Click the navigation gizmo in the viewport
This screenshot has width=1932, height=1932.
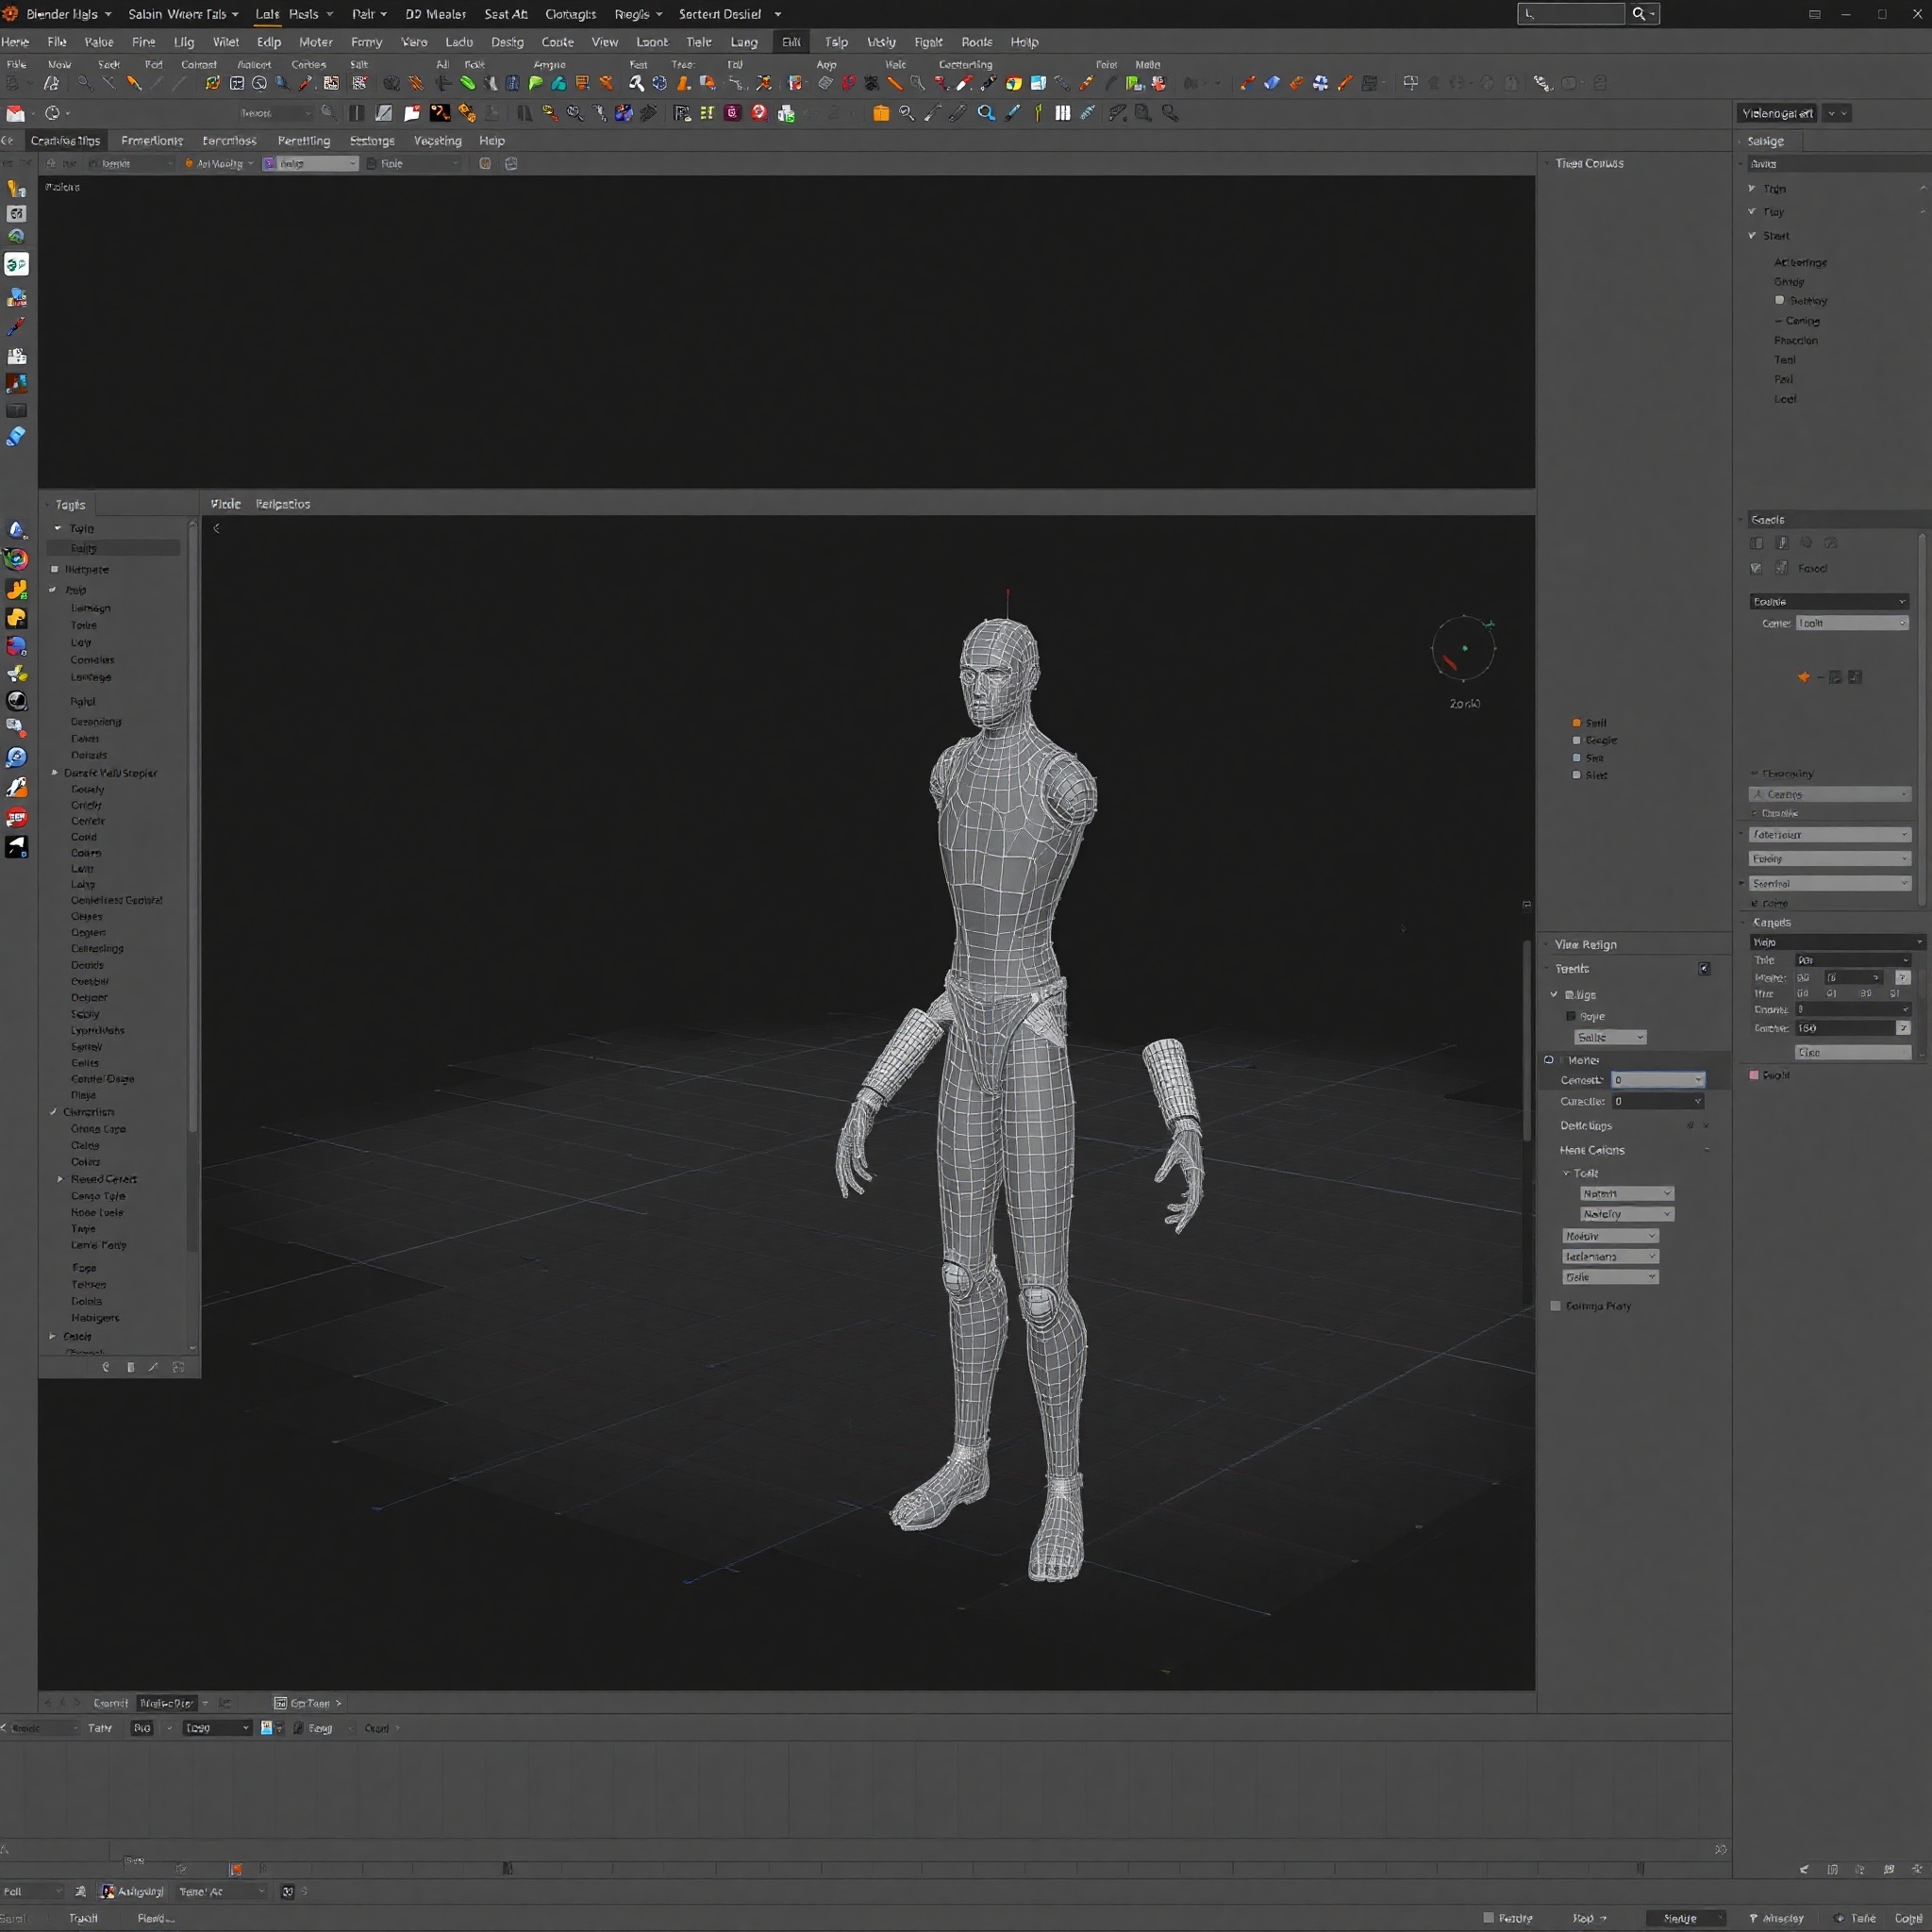1464,650
